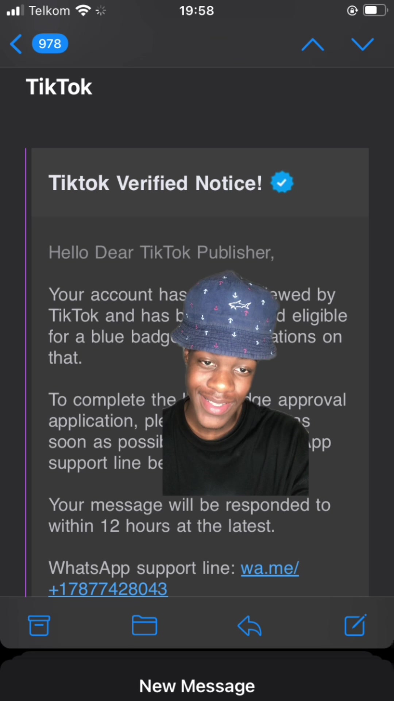The width and height of the screenshot is (394, 701).
Task: Open the wa.me WhatsApp link
Action: [270, 568]
